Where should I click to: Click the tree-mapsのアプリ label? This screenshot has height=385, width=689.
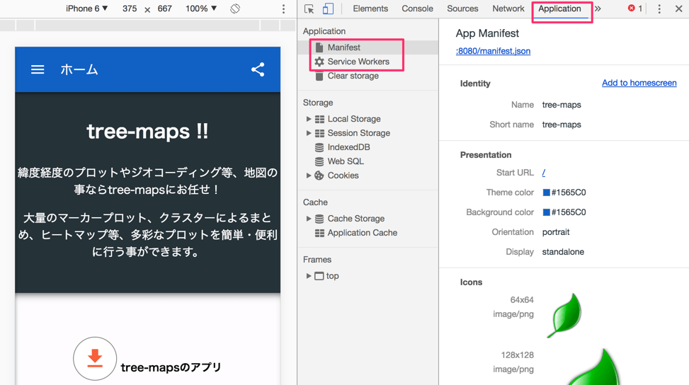[171, 367]
